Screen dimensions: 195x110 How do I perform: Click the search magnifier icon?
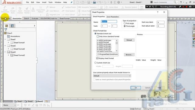click(x=175, y=2)
